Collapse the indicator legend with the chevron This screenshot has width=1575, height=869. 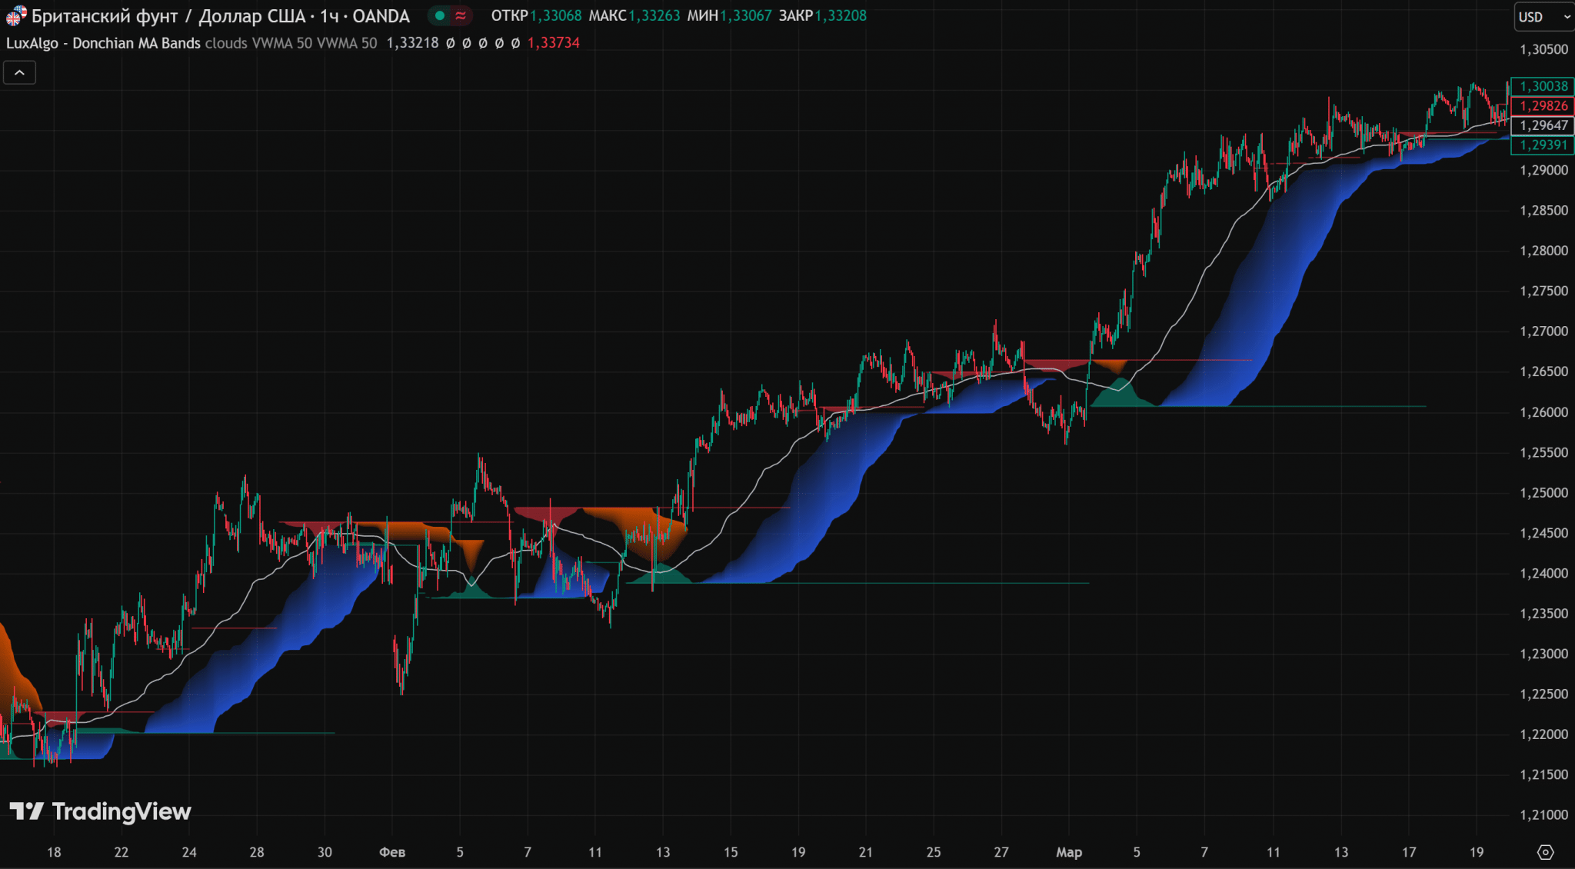(19, 73)
